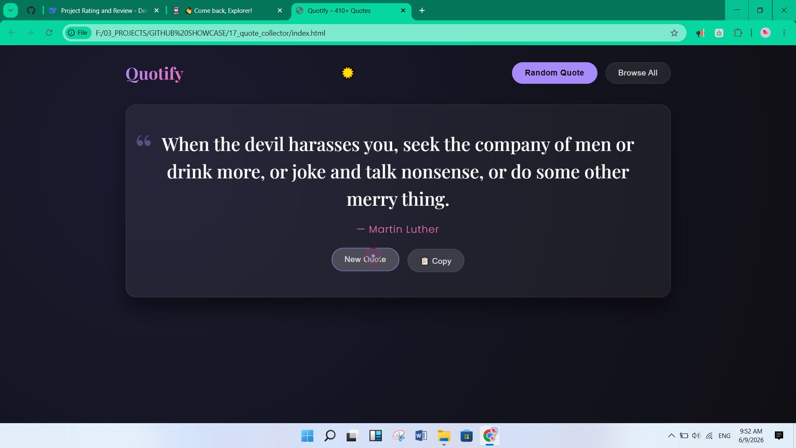Launch Microsoft Word from the taskbar

pyautogui.click(x=421, y=436)
